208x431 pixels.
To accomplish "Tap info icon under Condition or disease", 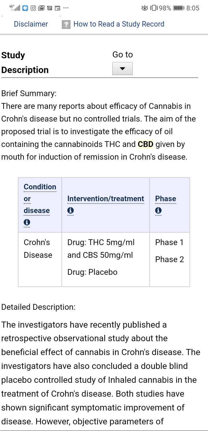I will 27,222.
